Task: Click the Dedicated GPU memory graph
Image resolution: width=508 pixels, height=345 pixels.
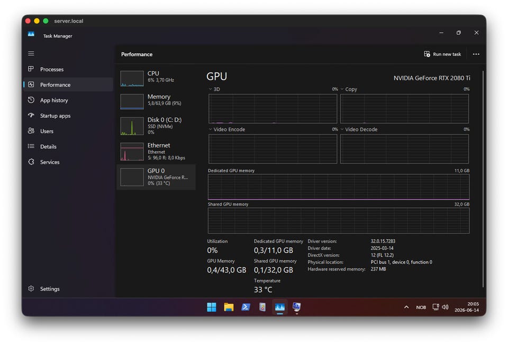Action: (339, 187)
